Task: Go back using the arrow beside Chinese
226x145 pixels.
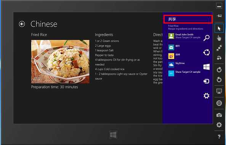Action: pyautogui.click(x=22, y=24)
